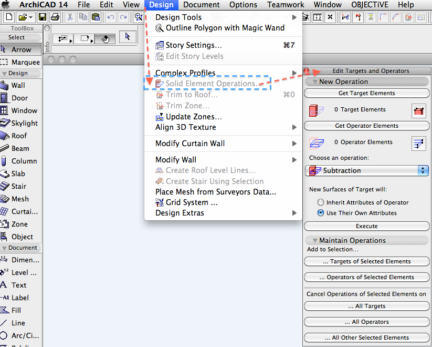Select the Mesh tool
This screenshot has height=347, width=432.
coord(20,199)
